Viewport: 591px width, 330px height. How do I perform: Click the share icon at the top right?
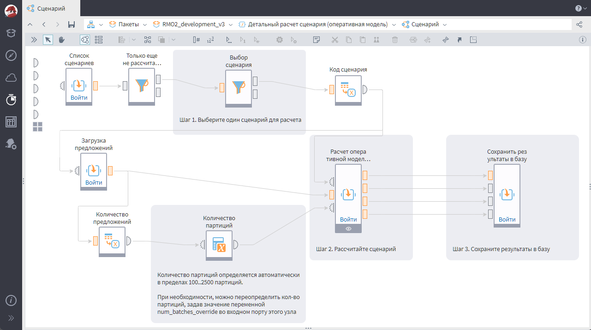pyautogui.click(x=579, y=24)
